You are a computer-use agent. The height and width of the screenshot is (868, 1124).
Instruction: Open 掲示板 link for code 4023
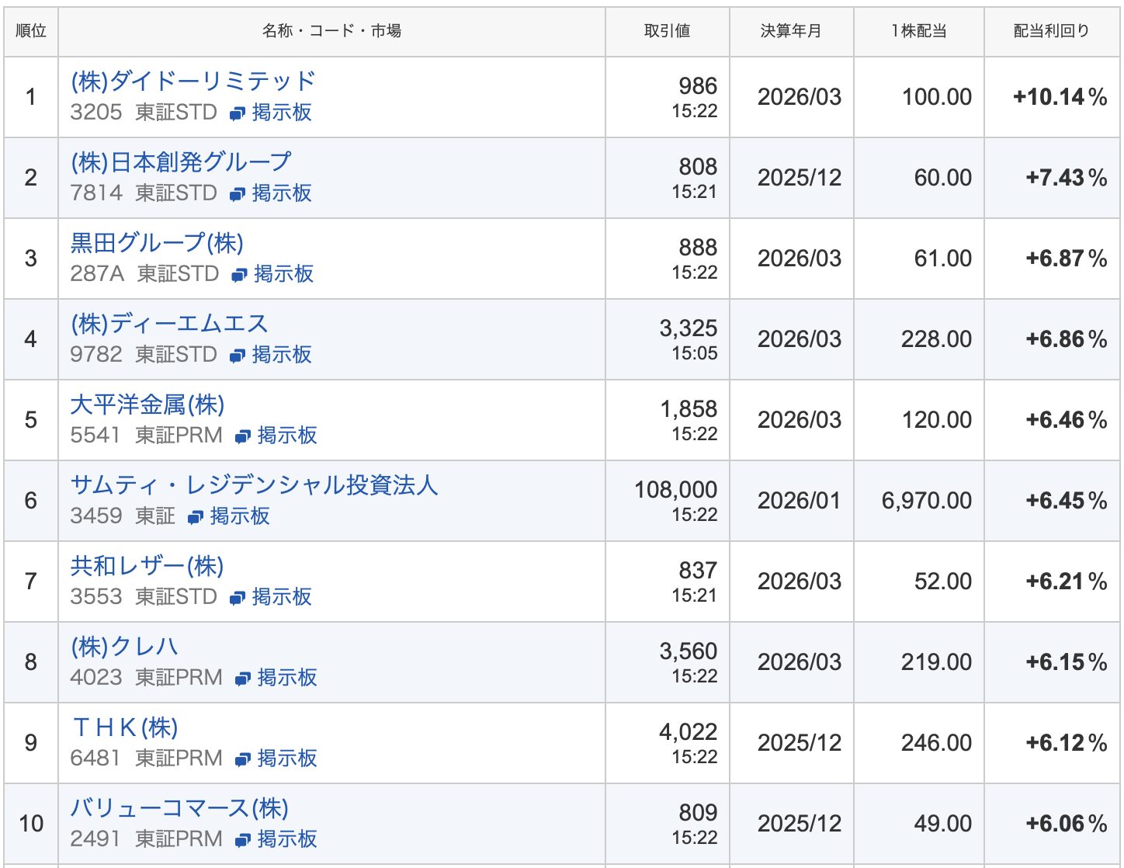[287, 678]
